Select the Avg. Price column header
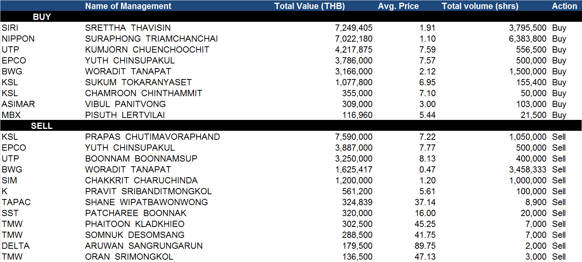Image resolution: width=582 pixels, height=262 pixels. coord(398,6)
